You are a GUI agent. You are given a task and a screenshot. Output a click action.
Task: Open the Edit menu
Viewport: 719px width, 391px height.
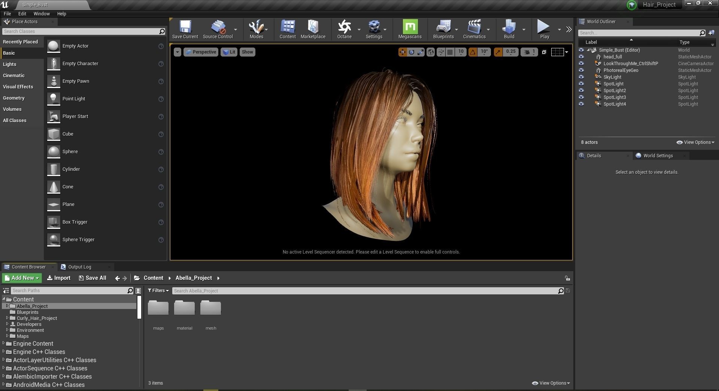(22, 13)
